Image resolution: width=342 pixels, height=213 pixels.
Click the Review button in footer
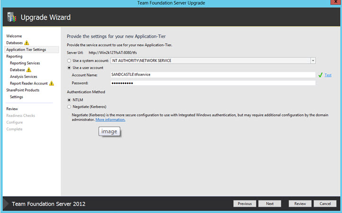300,204
